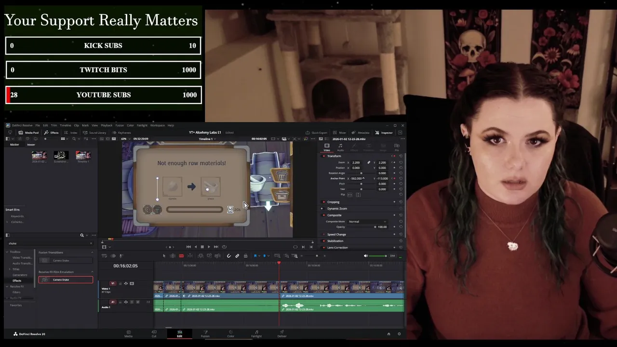Open the Composite Mode dropdown
Viewport: 617px width, 347px height.
(367, 221)
